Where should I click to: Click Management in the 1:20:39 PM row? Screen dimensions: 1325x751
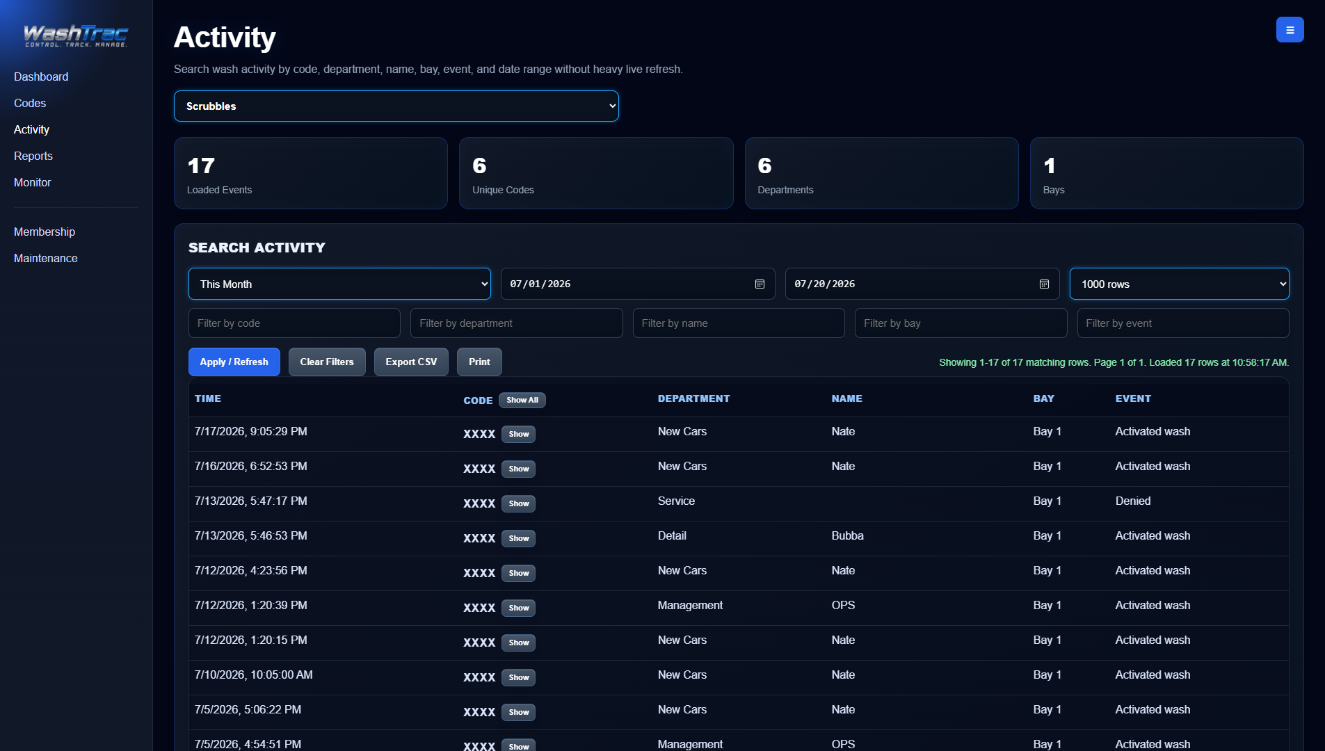(691, 605)
